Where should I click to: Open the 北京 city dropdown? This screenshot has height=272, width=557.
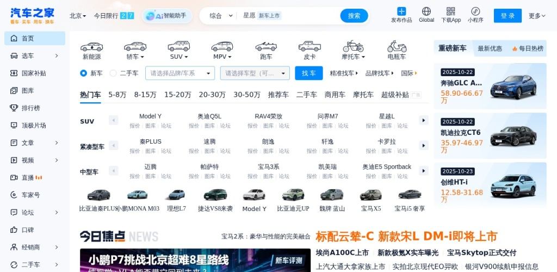[78, 16]
